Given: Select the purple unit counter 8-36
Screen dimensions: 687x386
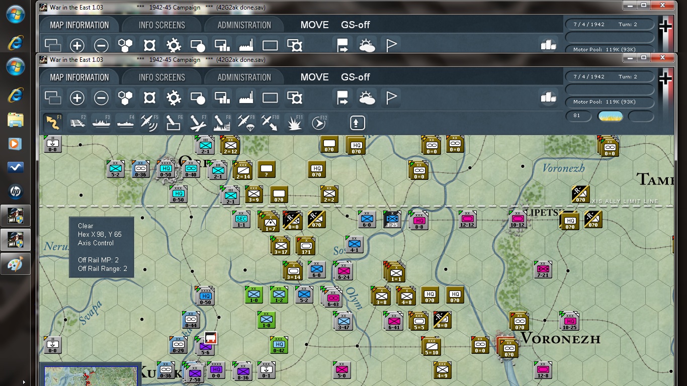Looking at the screenshot, I should (x=243, y=371).
